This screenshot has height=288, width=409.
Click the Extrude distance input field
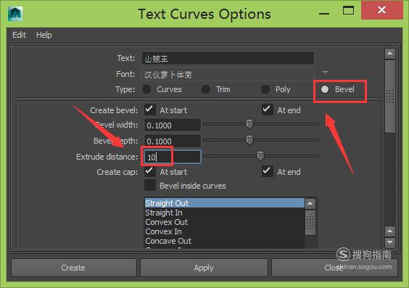pos(173,157)
